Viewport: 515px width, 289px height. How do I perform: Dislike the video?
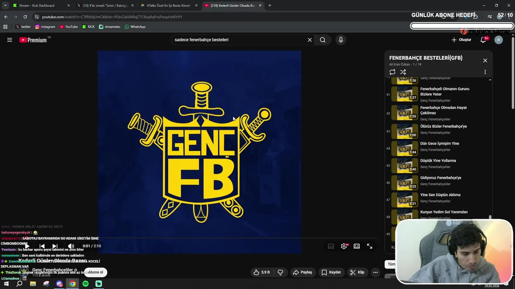[x=280, y=272]
